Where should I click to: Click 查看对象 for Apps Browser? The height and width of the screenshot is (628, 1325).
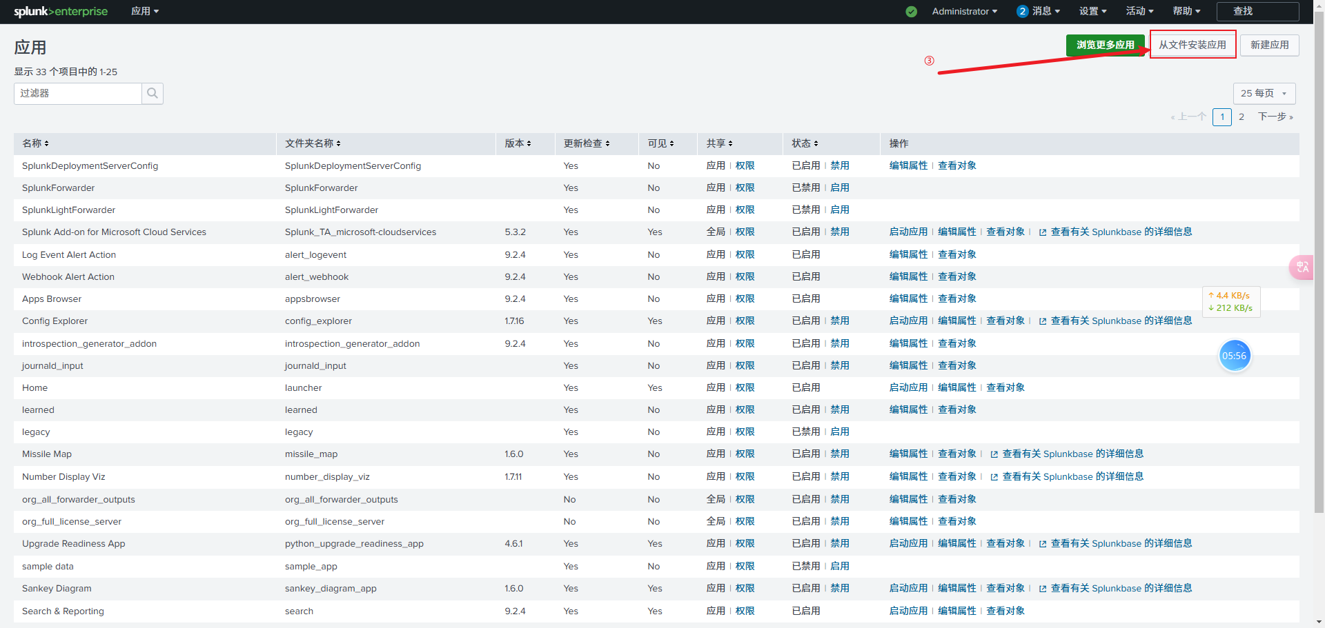[x=957, y=299]
